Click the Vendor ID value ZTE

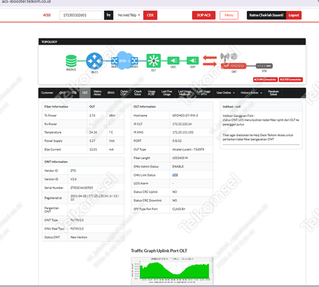[73, 171]
